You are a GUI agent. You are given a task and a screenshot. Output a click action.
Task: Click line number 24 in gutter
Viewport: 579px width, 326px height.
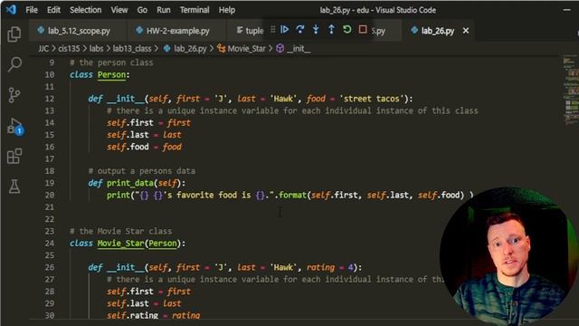(50, 244)
